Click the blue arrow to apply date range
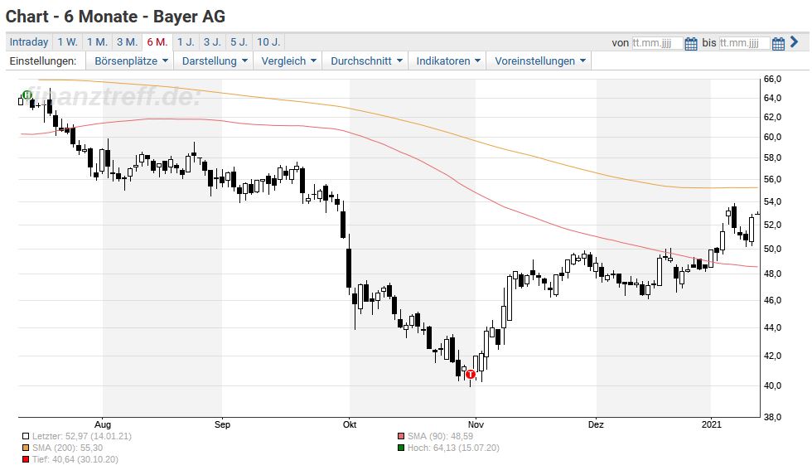812x470 pixels. pyautogui.click(x=795, y=42)
